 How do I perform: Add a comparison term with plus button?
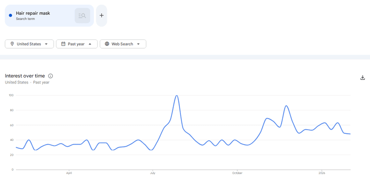tap(101, 16)
